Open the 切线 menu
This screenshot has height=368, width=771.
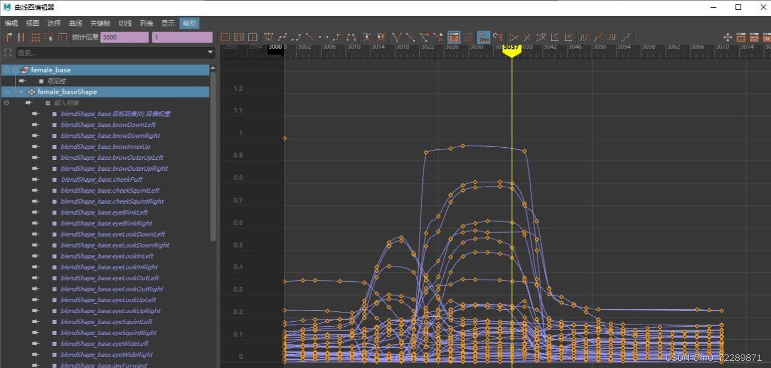124,23
